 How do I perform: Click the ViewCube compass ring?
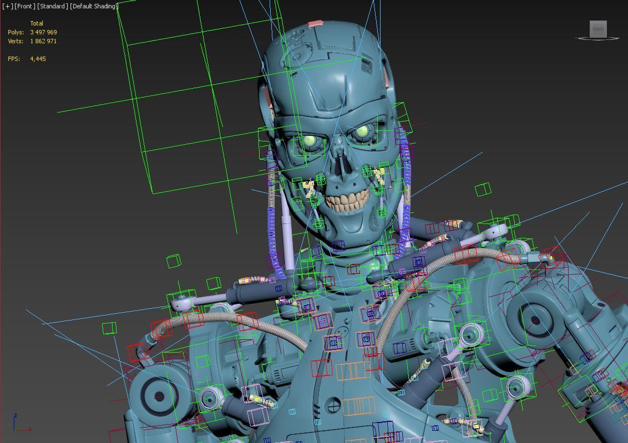pyautogui.click(x=597, y=38)
